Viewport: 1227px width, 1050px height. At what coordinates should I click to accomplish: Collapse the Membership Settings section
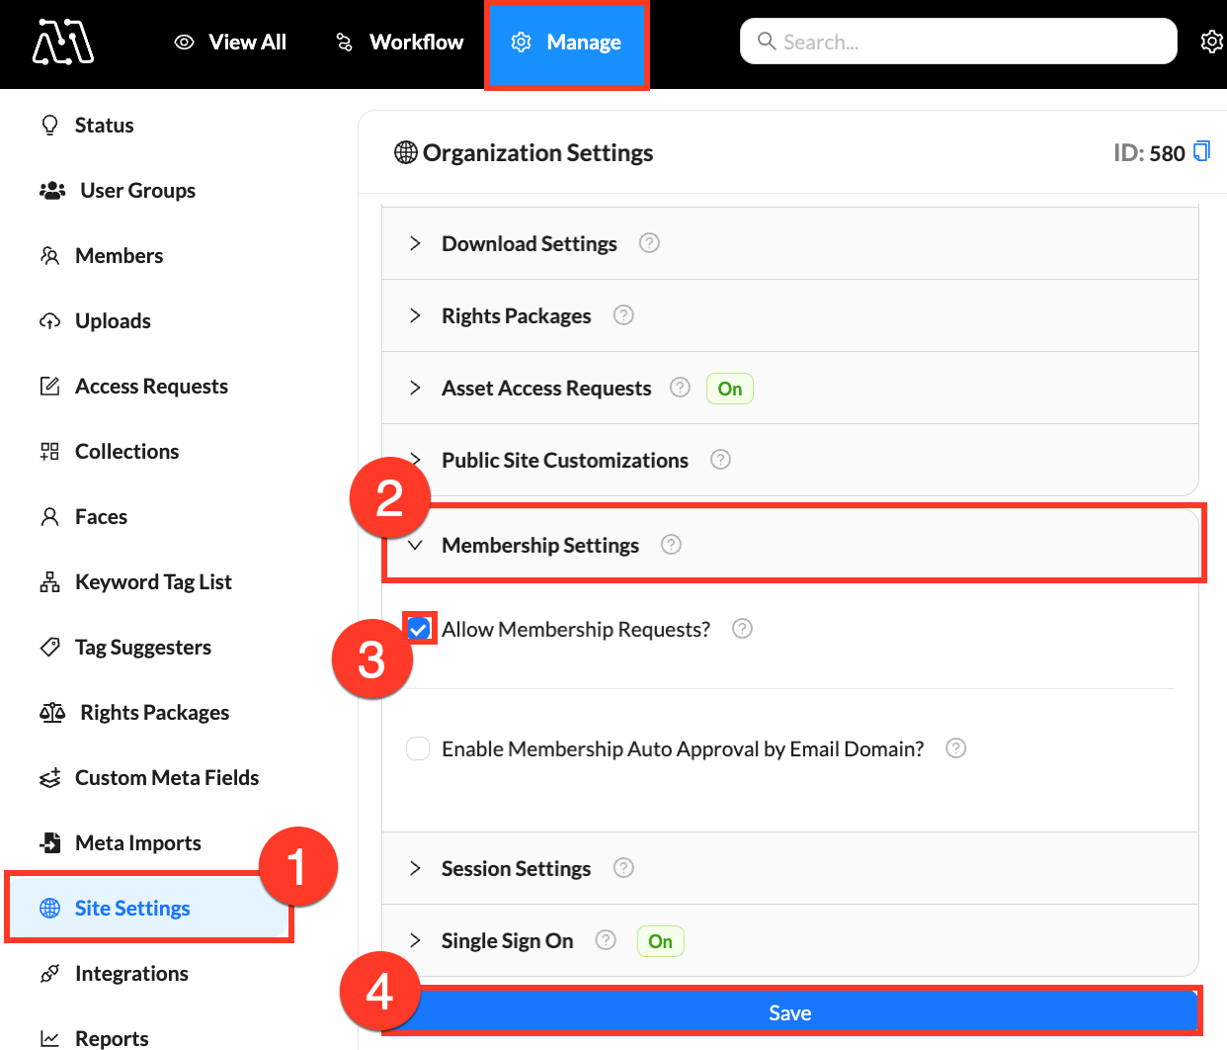click(539, 546)
